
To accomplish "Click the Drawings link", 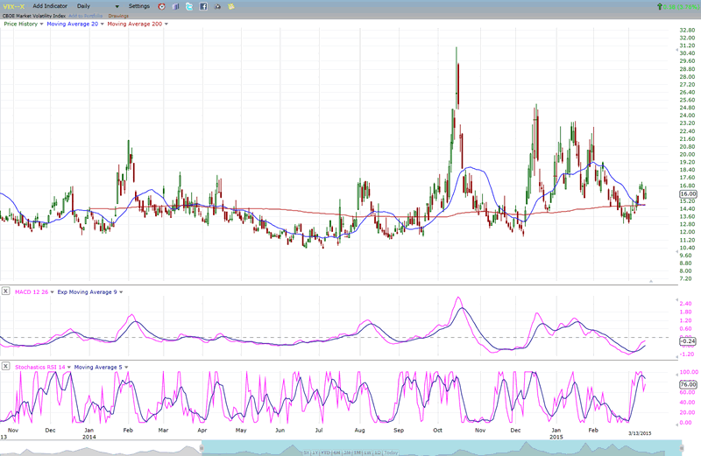I will [x=119, y=15].
